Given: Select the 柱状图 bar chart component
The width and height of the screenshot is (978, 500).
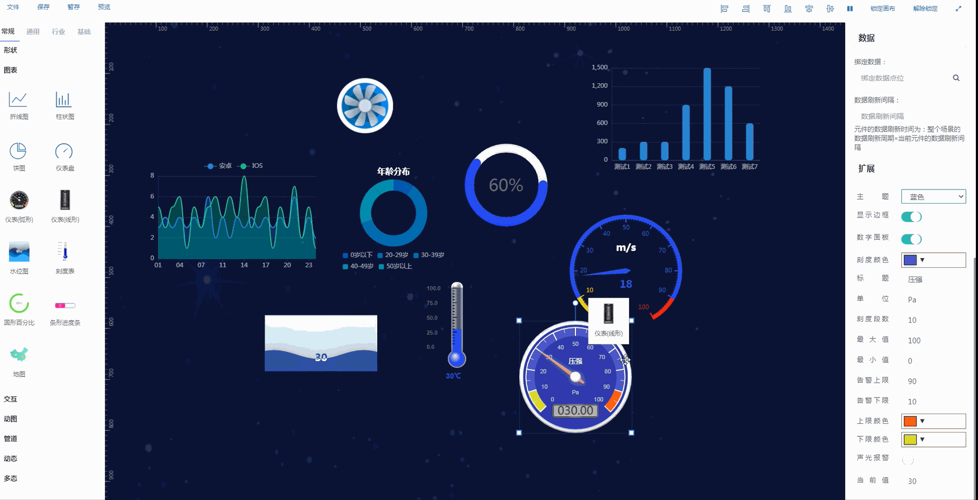Looking at the screenshot, I should (65, 105).
